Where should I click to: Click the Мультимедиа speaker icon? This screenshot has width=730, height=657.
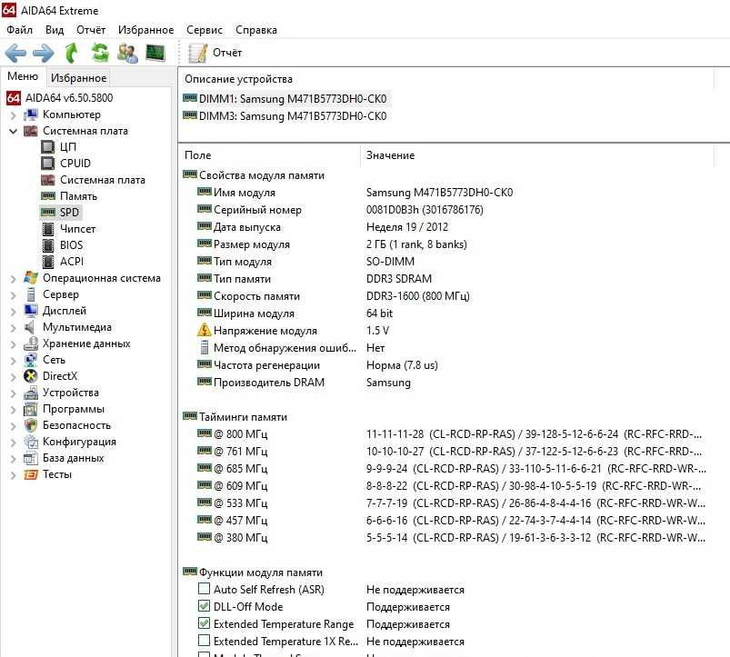tap(30, 327)
